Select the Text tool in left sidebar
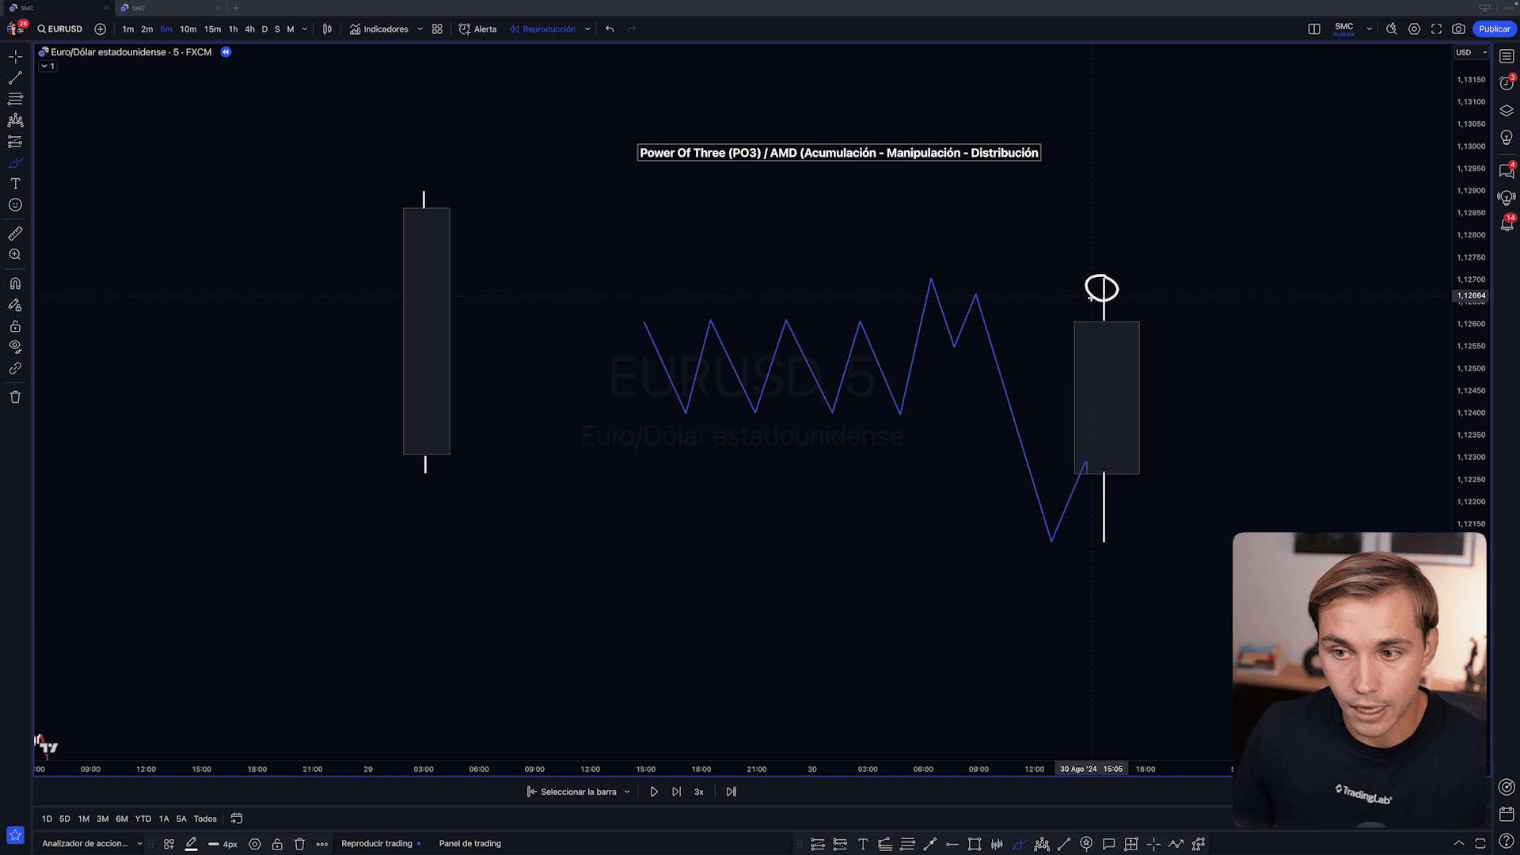Image resolution: width=1520 pixels, height=855 pixels. click(x=15, y=184)
